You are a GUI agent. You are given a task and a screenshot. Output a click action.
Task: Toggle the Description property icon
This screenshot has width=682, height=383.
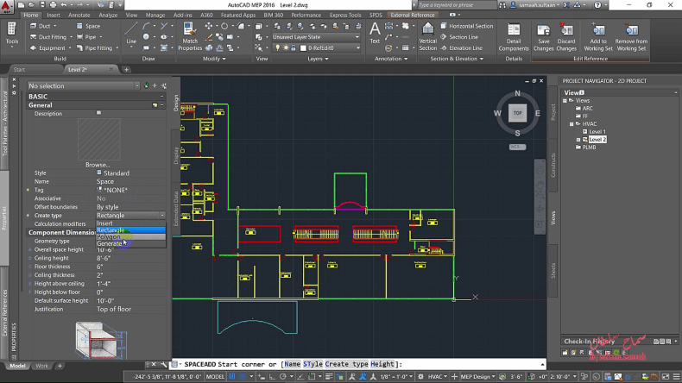(98, 113)
